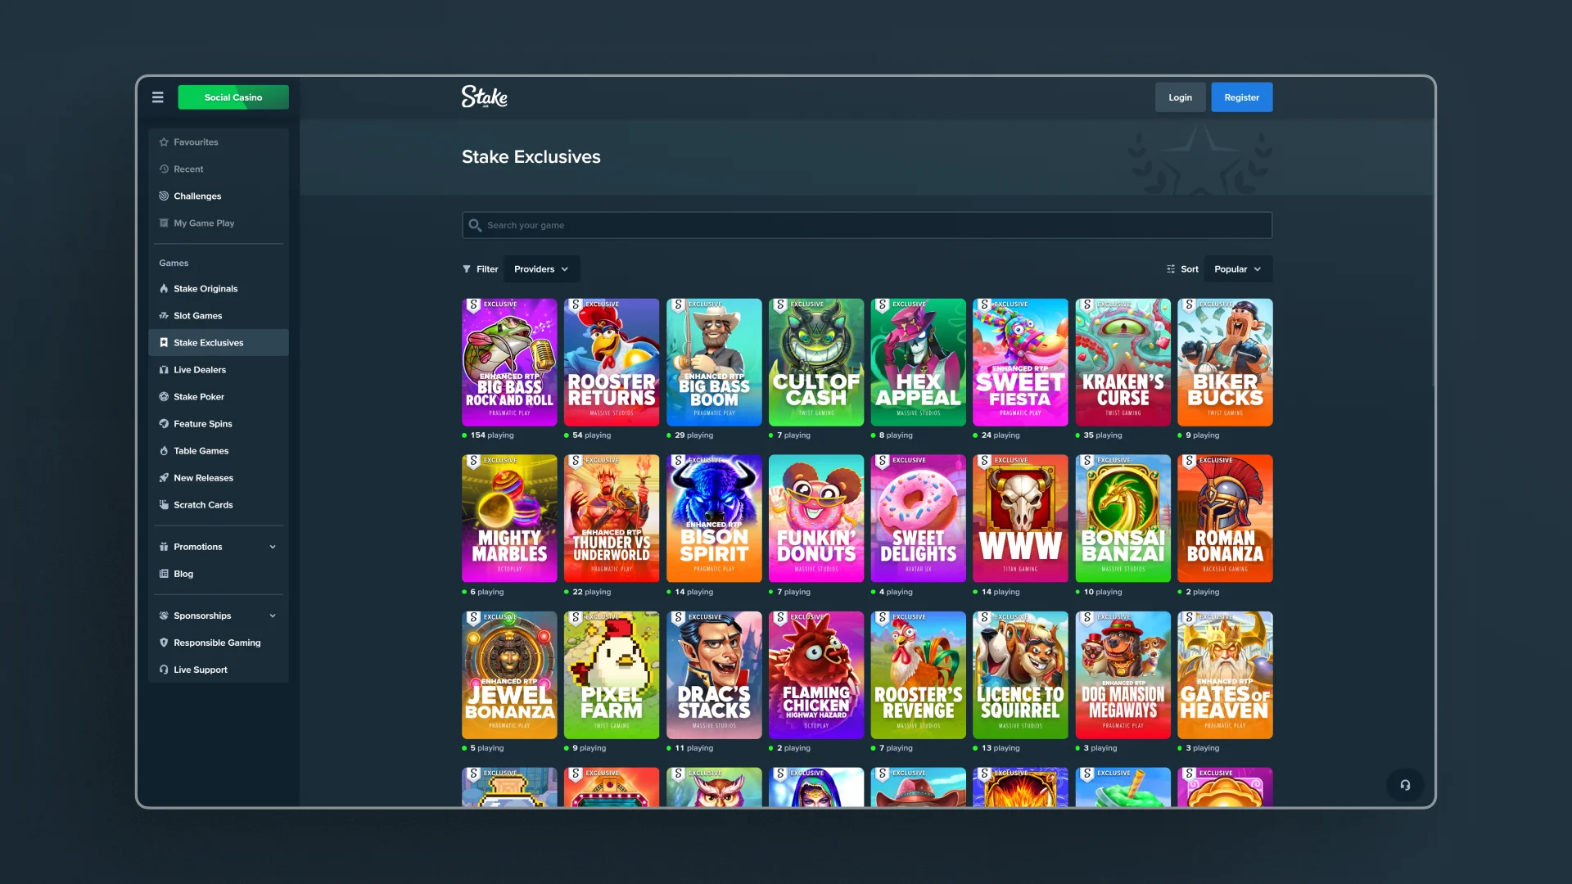The height and width of the screenshot is (884, 1572).
Task: Click the Filter funnel icon
Action: pyautogui.click(x=467, y=269)
